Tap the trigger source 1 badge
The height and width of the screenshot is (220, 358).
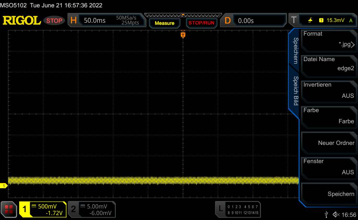[321, 20]
